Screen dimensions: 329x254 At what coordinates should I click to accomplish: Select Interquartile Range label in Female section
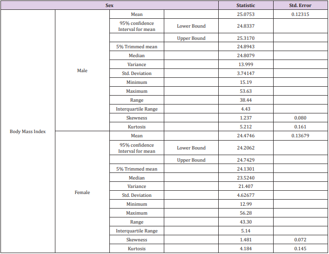click(137, 231)
